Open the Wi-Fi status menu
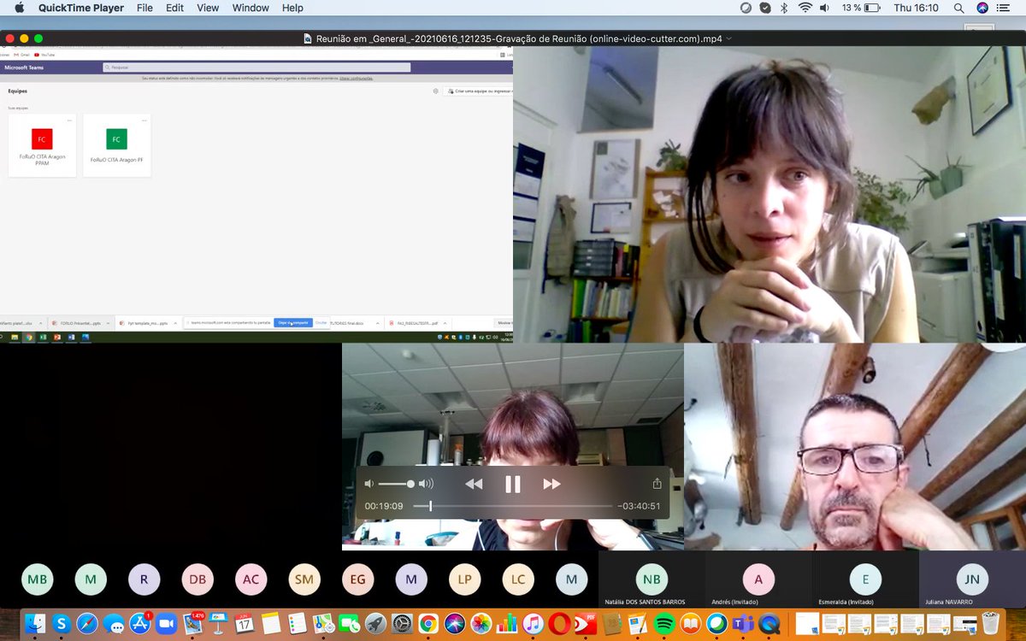This screenshot has width=1026, height=641. (805, 8)
